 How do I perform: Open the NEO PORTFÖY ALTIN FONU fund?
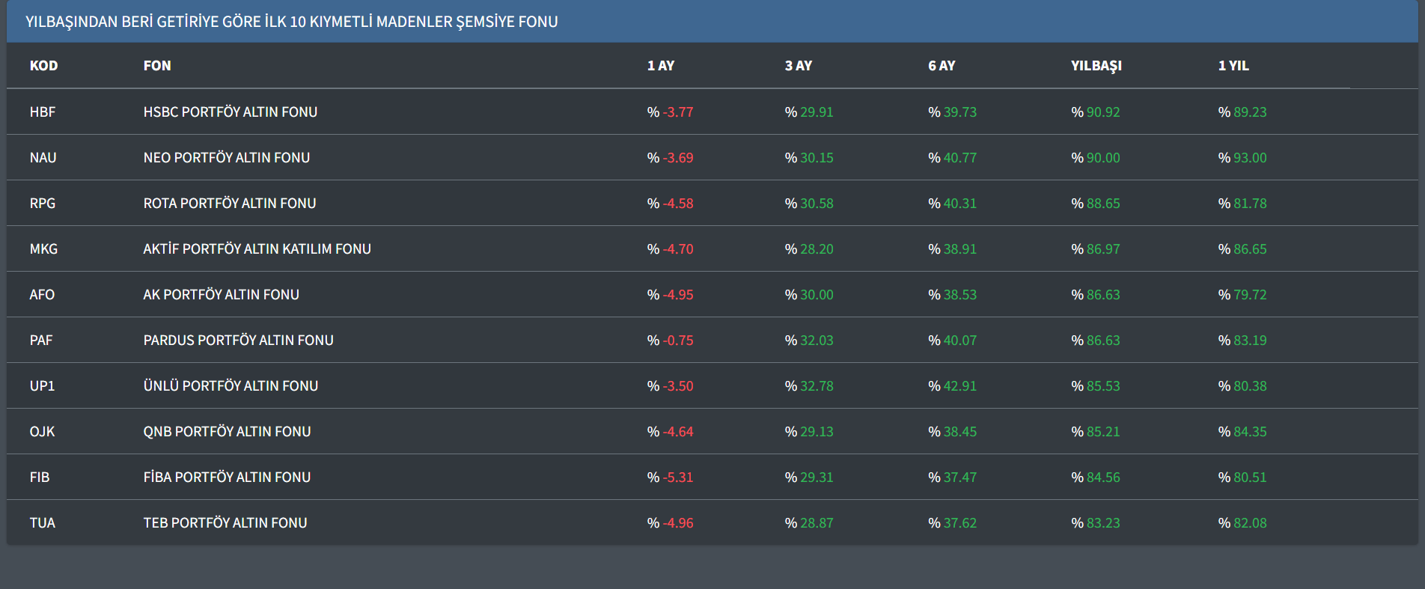coord(226,158)
